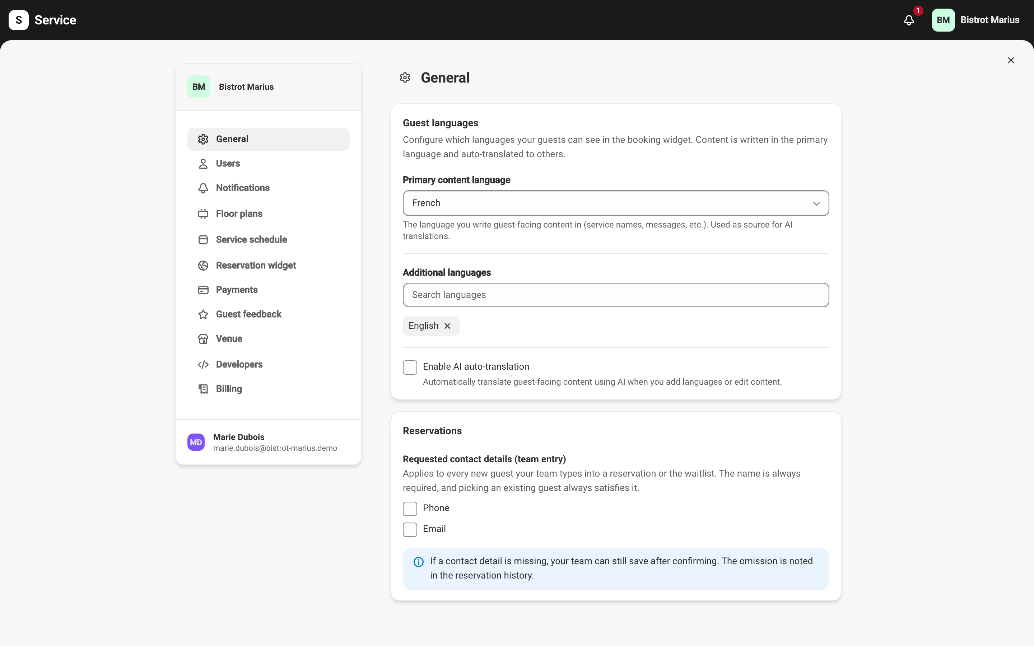Click the receipt icon beside Billing
Image resolution: width=1034 pixels, height=646 pixels.
[203, 389]
